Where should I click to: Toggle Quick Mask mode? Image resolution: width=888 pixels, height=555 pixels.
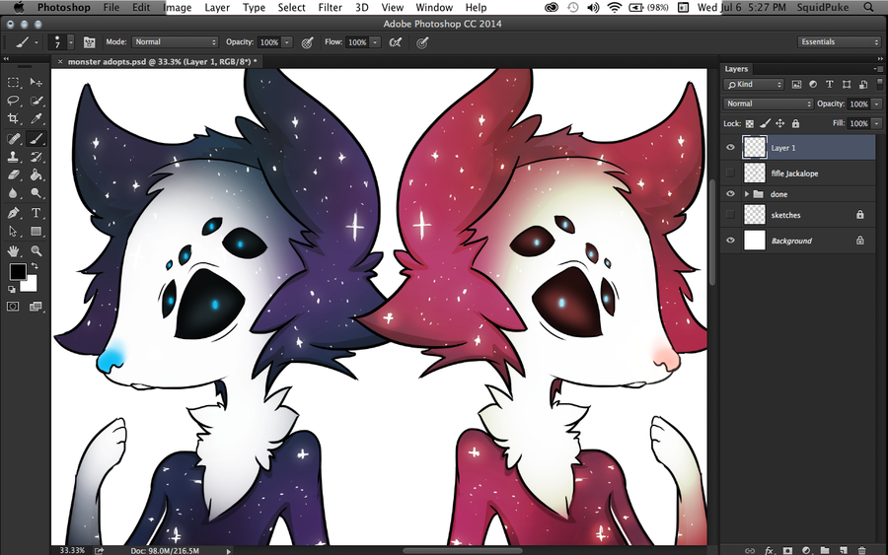click(13, 307)
